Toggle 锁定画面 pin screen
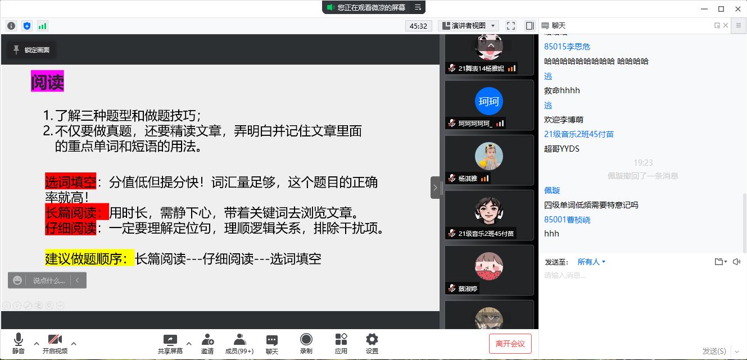The height and width of the screenshot is (360, 747). pyautogui.click(x=31, y=50)
